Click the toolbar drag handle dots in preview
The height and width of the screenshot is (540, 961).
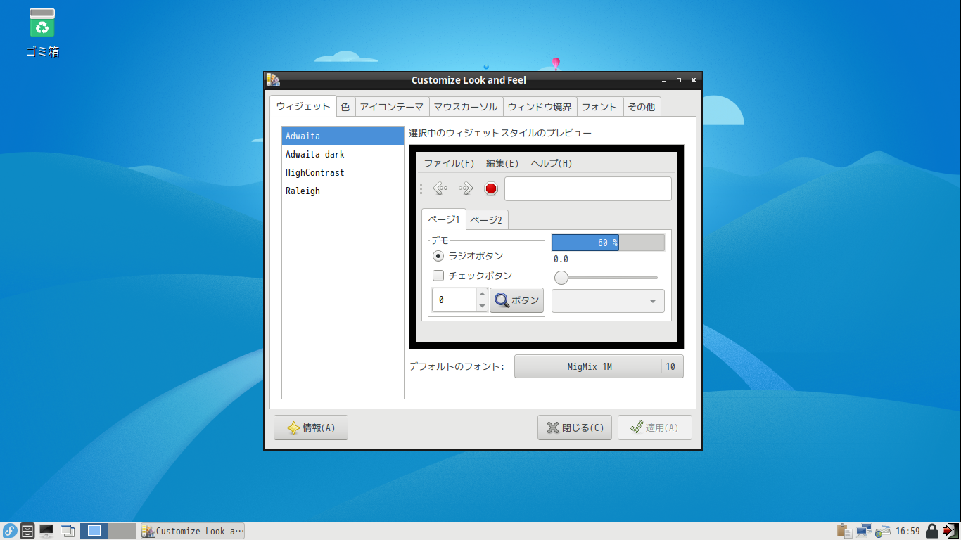tap(421, 188)
